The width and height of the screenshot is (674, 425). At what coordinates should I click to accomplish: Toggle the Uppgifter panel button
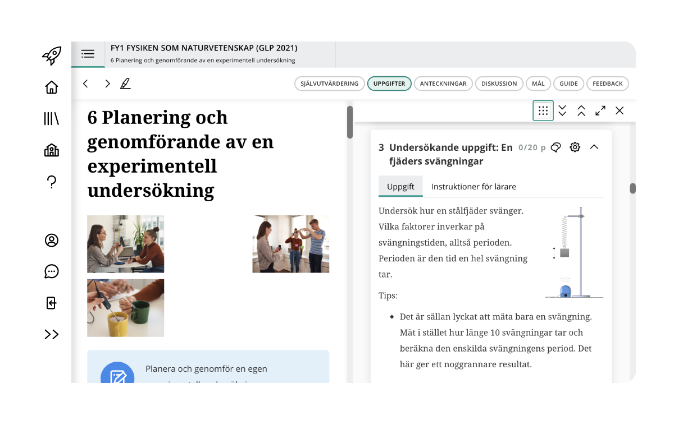click(x=389, y=84)
